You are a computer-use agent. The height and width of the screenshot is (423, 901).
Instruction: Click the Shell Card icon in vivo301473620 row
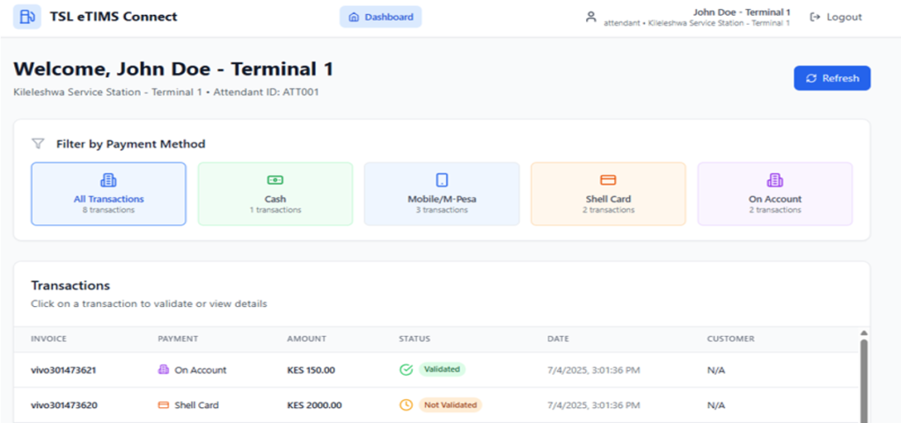click(x=163, y=405)
